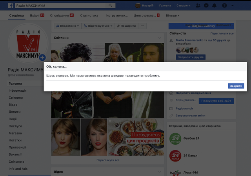Screen dimensions: 251x176
Task: Click the blue plus on profile picture
Action: click(x=42, y=58)
